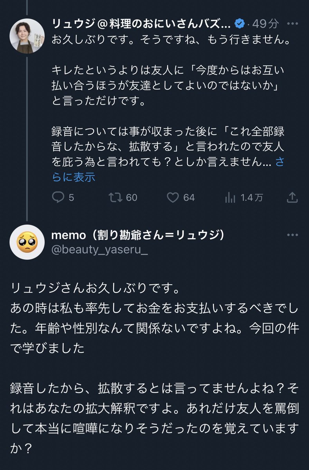
Task: Like the tweet showing 64 likes
Action: (173, 198)
